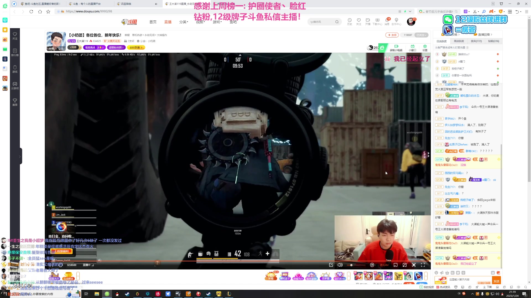Switch to the 贵宾(772) tab

pyautogui.click(x=476, y=41)
